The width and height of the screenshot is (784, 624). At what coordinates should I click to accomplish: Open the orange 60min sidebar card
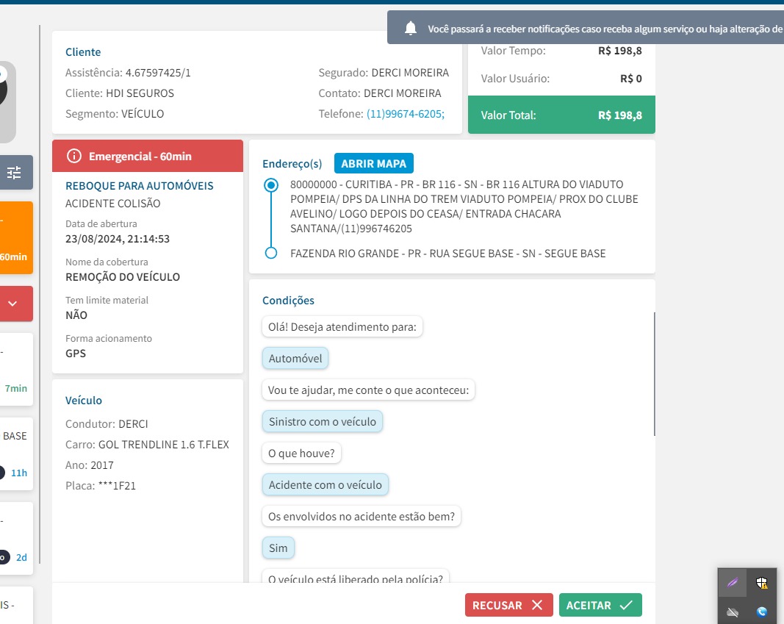[15, 237]
